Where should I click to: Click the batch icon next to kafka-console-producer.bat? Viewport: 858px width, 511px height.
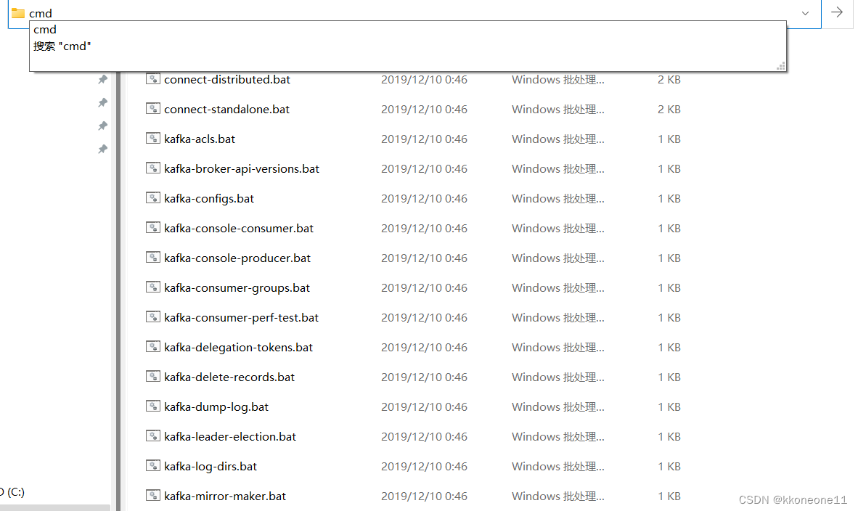pos(153,258)
